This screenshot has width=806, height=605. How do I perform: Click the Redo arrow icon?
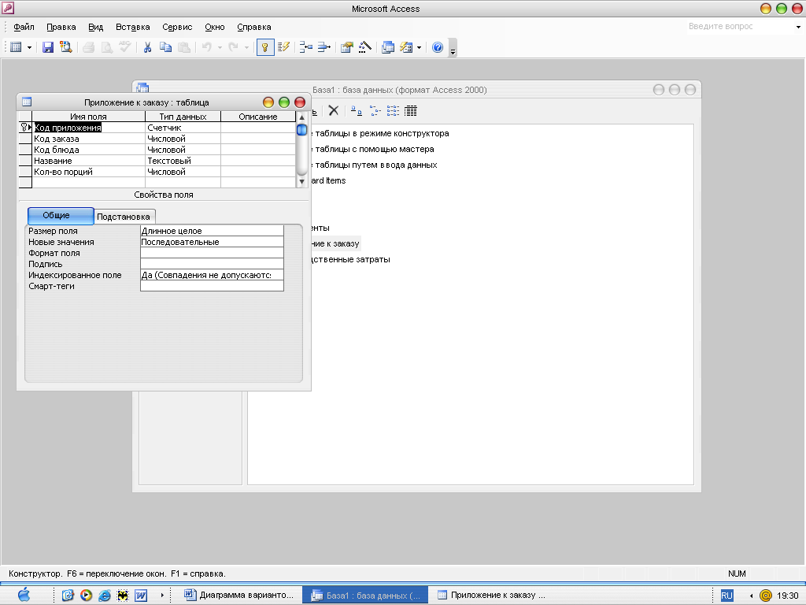(233, 47)
